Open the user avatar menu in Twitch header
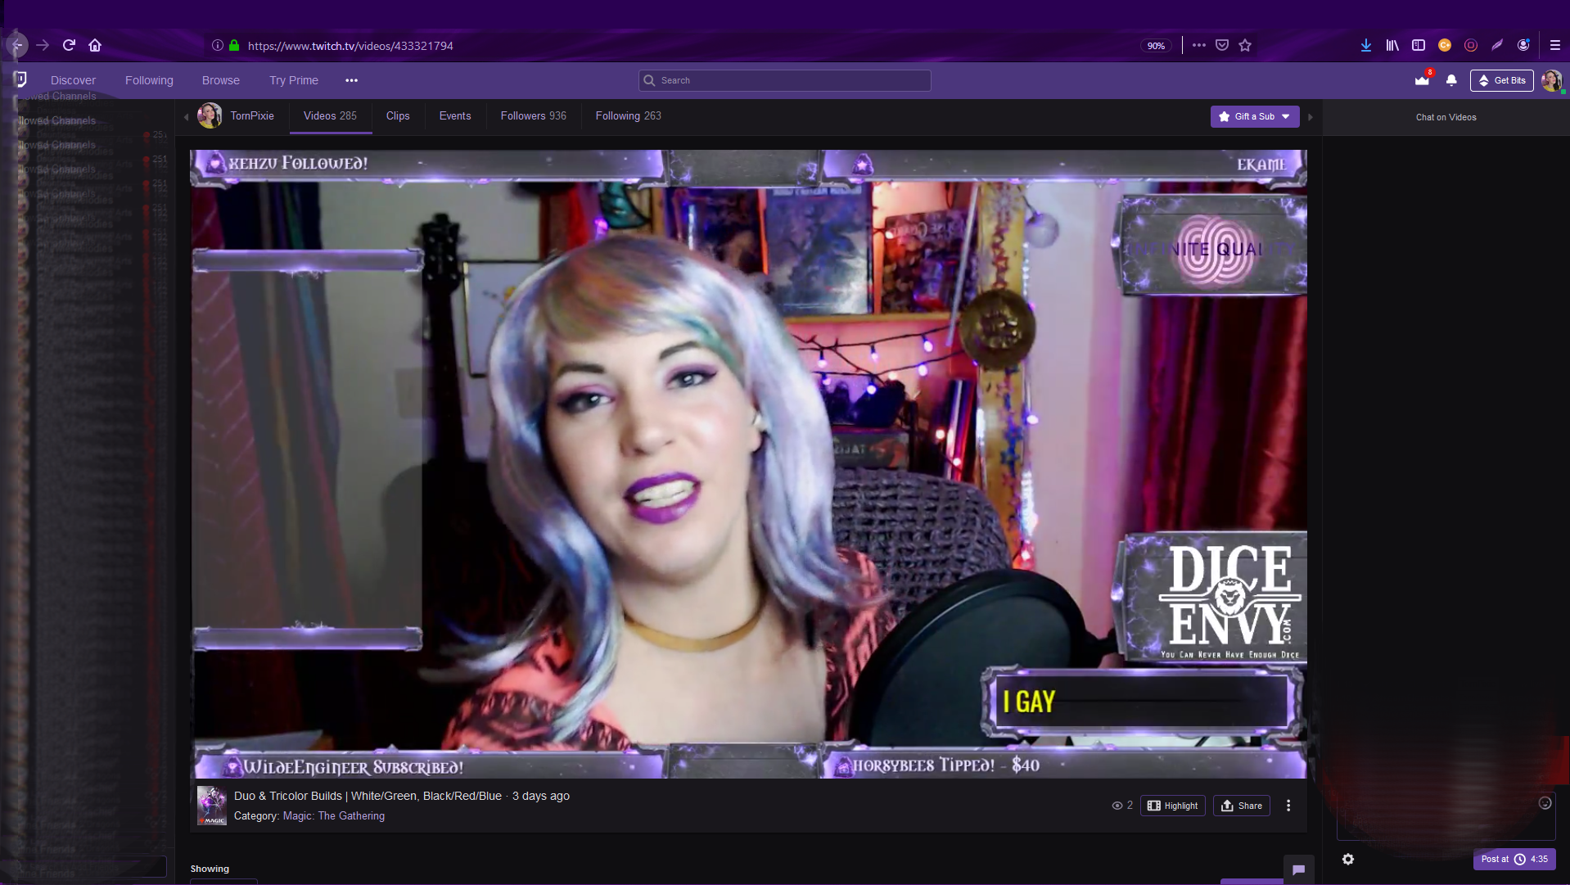Viewport: 1570px width, 885px height. (x=1551, y=80)
